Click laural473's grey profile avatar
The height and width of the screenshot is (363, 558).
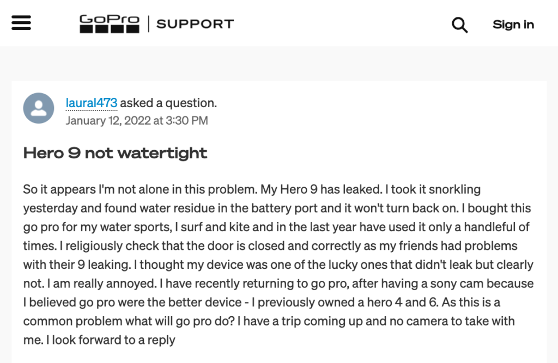39,108
